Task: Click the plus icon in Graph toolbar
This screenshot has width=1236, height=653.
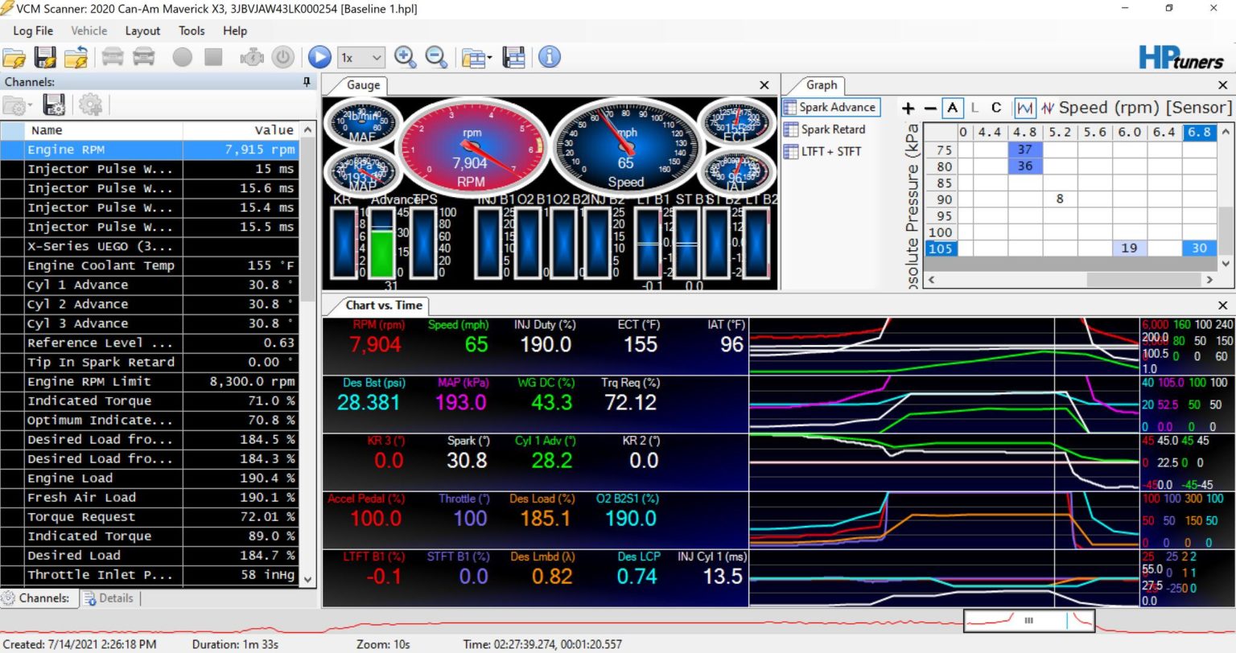Action: click(908, 108)
